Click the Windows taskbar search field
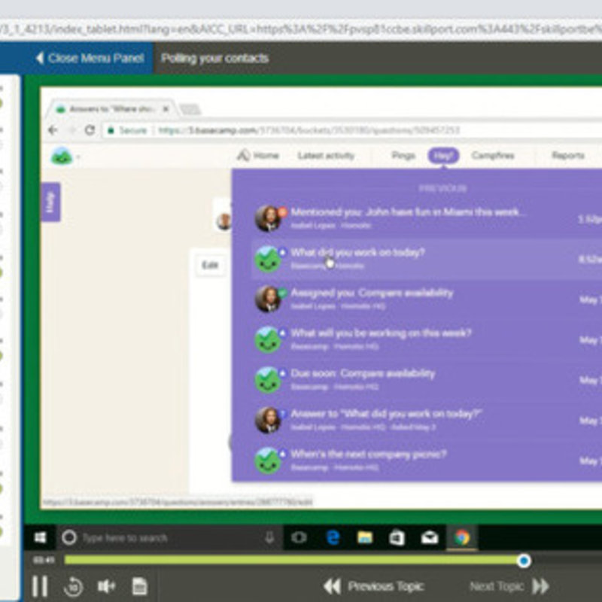 pos(166,537)
